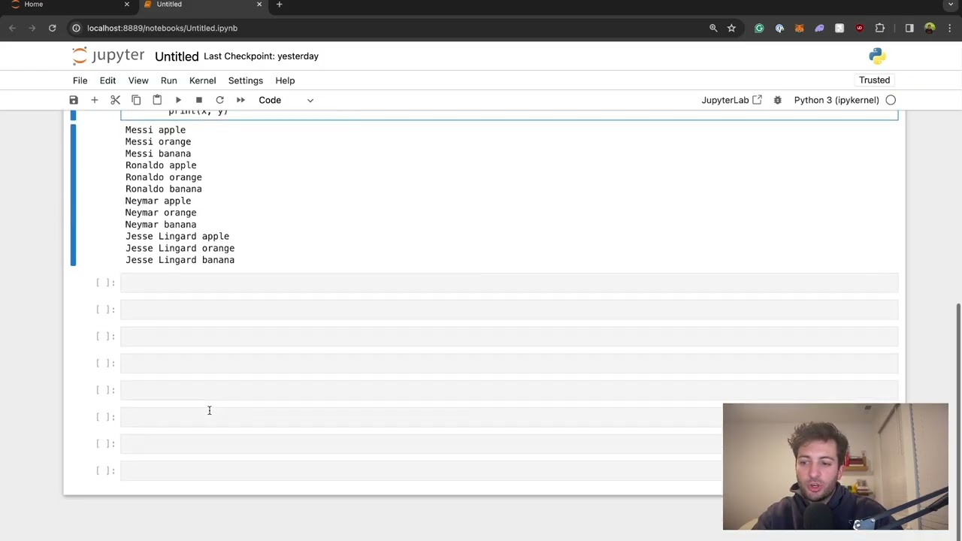Open the zoom magnifier icon in address bar

pos(713,29)
